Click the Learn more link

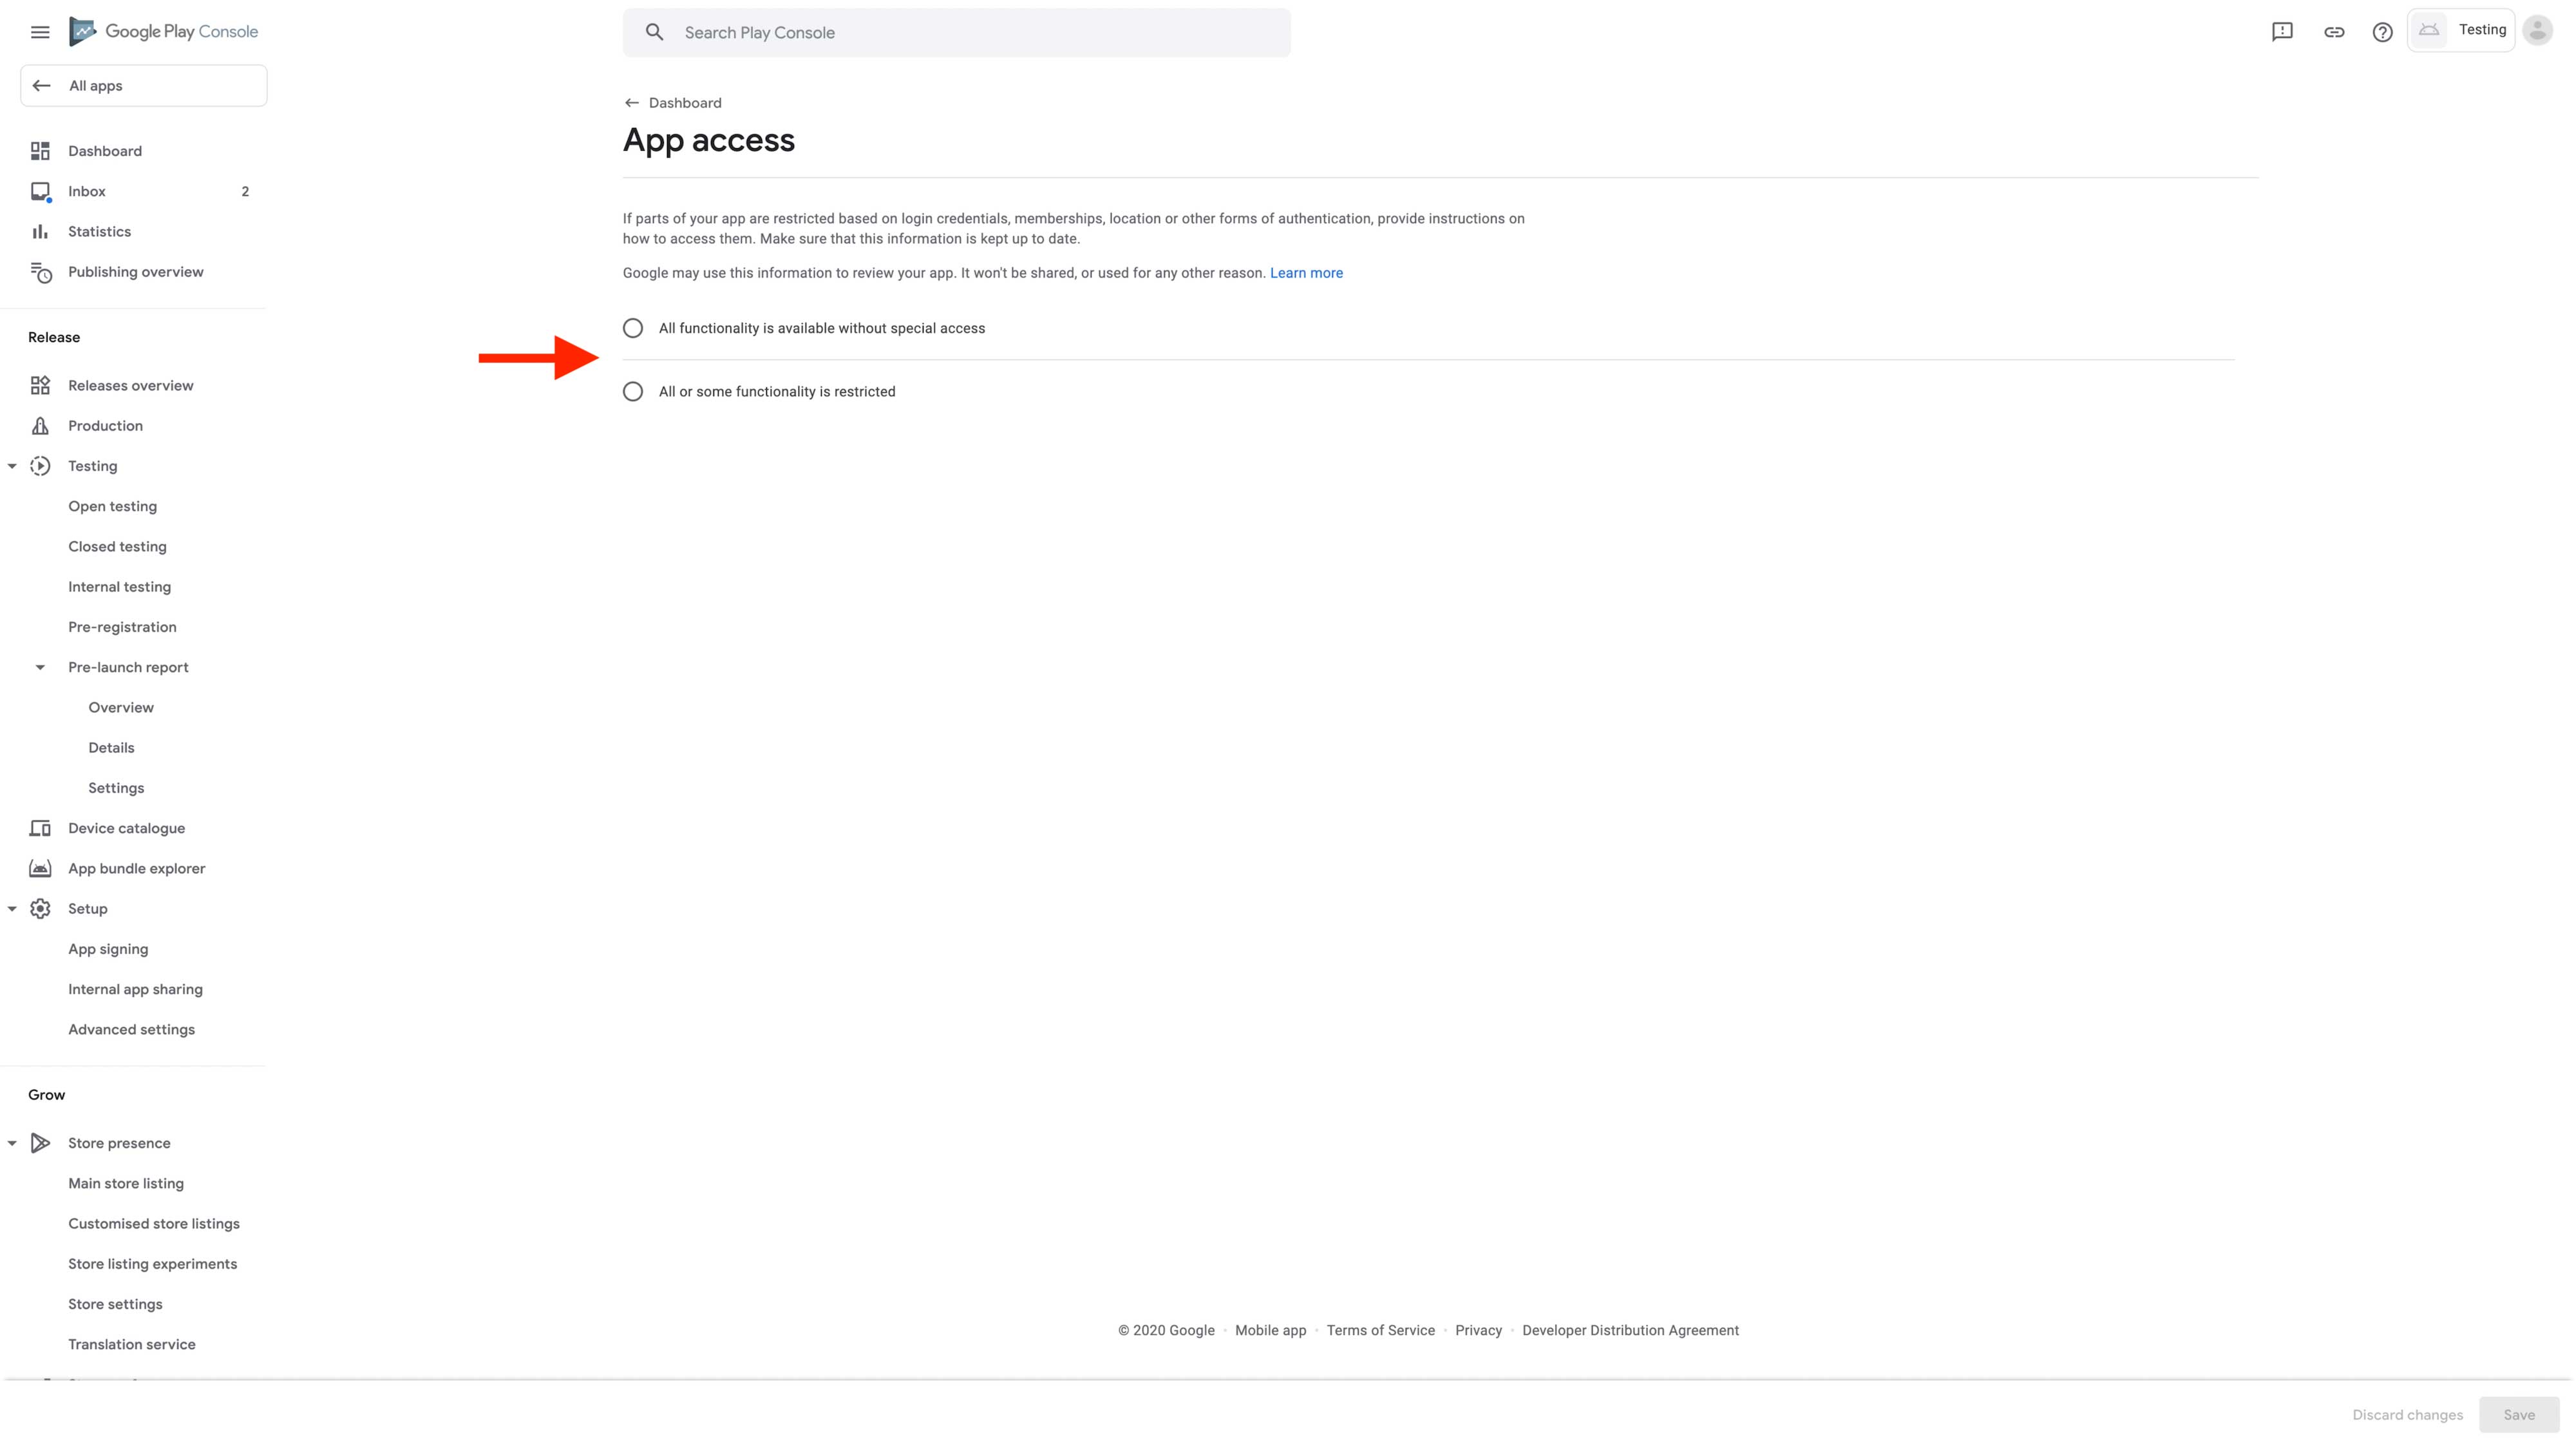[x=1306, y=273]
